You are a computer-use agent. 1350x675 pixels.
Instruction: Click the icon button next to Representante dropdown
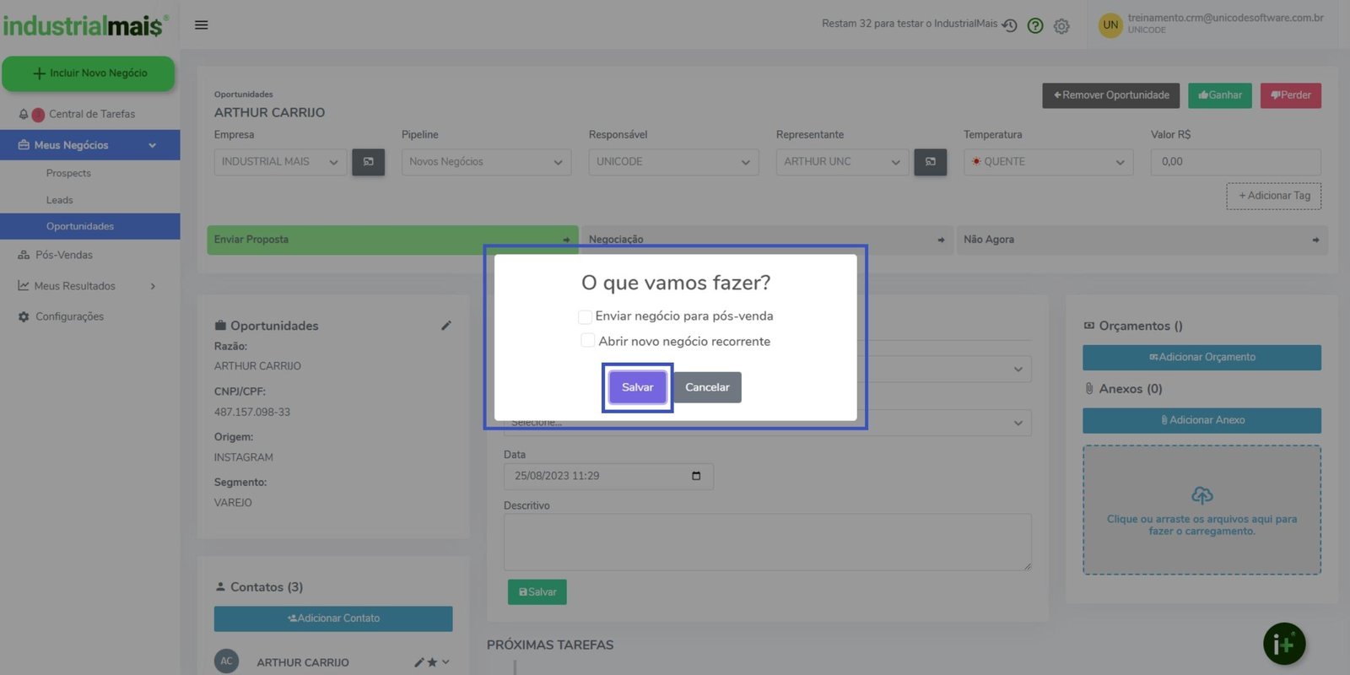(x=930, y=162)
